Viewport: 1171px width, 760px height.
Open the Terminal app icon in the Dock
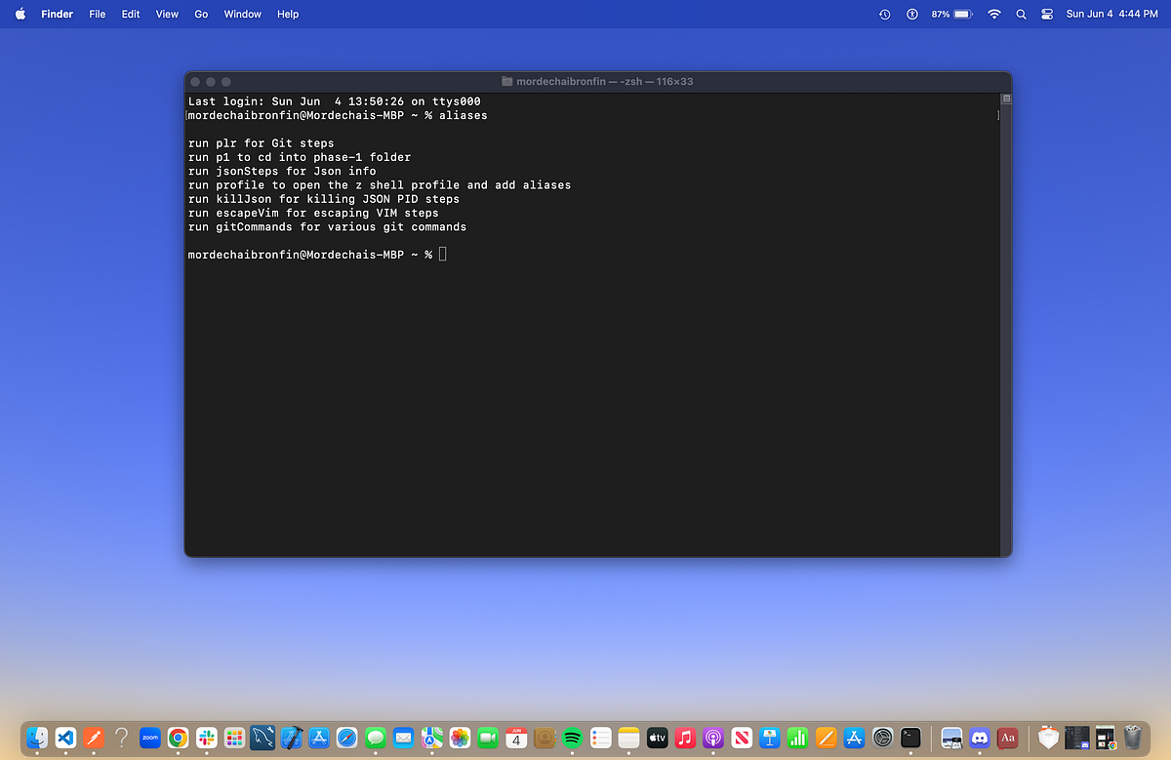[x=909, y=739]
